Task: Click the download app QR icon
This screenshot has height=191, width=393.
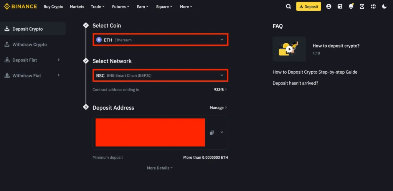Action: [362, 7]
